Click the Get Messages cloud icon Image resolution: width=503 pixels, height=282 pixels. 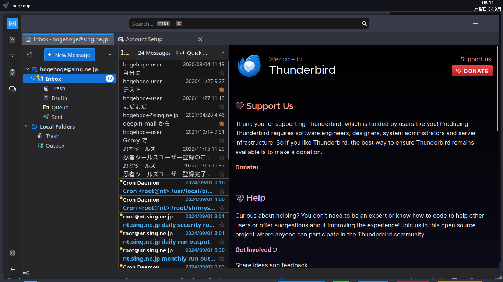click(x=30, y=55)
